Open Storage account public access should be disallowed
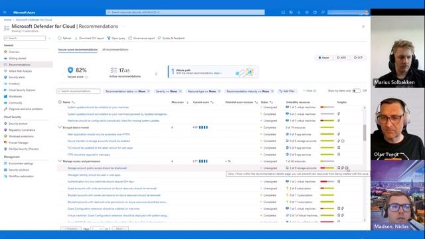This screenshot has width=425, height=239. tap(97, 168)
